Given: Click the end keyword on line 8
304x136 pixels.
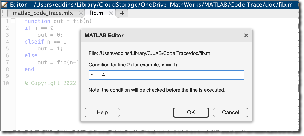Looking at the screenshot, I should pos(29,69).
